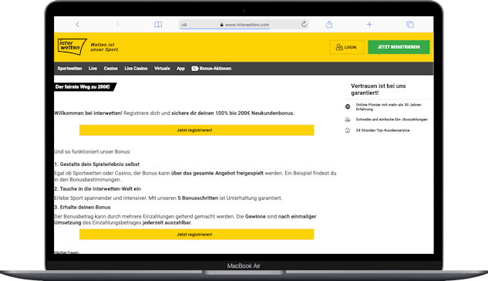Image resolution: width=488 pixels, height=281 pixels.
Task: Click 'Und so funktioniert unser Bonus:' text
Action: pyautogui.click(x=93, y=152)
